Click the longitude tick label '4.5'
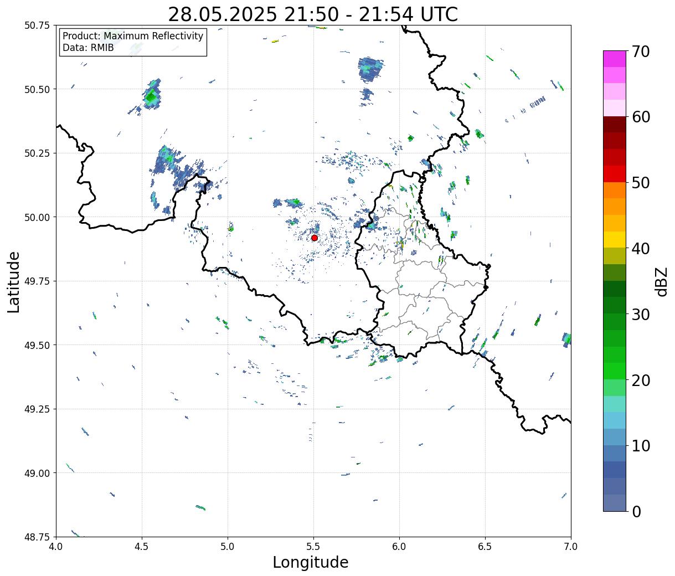Viewport: 675px width, 576px height. tap(142, 546)
